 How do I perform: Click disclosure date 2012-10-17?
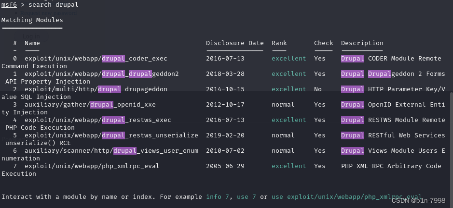pos(225,105)
